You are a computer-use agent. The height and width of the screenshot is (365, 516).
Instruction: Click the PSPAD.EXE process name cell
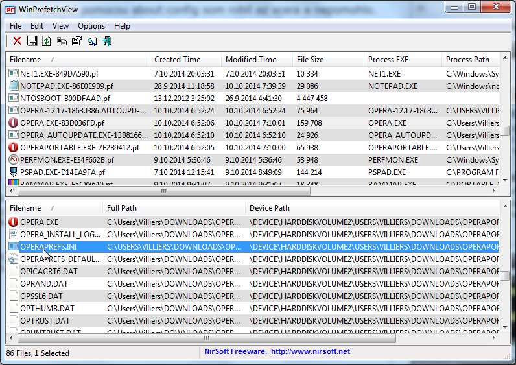386,172
